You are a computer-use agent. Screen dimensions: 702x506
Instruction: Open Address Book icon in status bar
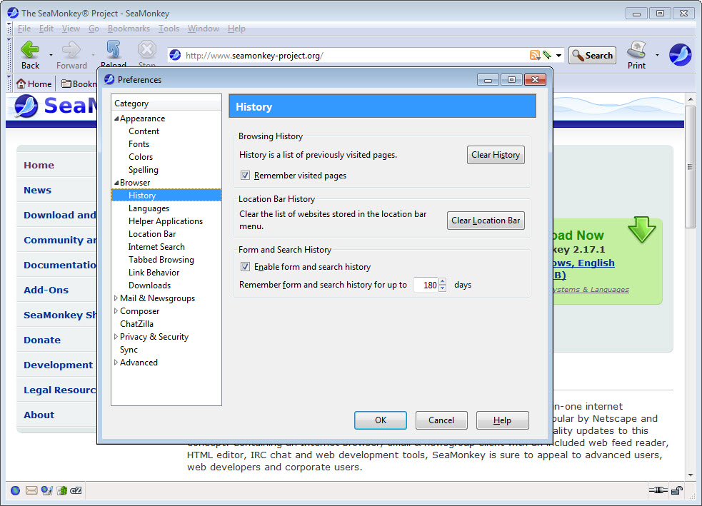pyautogui.click(x=62, y=490)
